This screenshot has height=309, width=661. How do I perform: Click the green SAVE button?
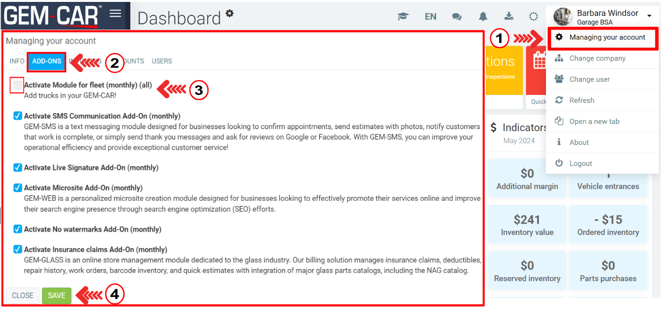(56, 296)
